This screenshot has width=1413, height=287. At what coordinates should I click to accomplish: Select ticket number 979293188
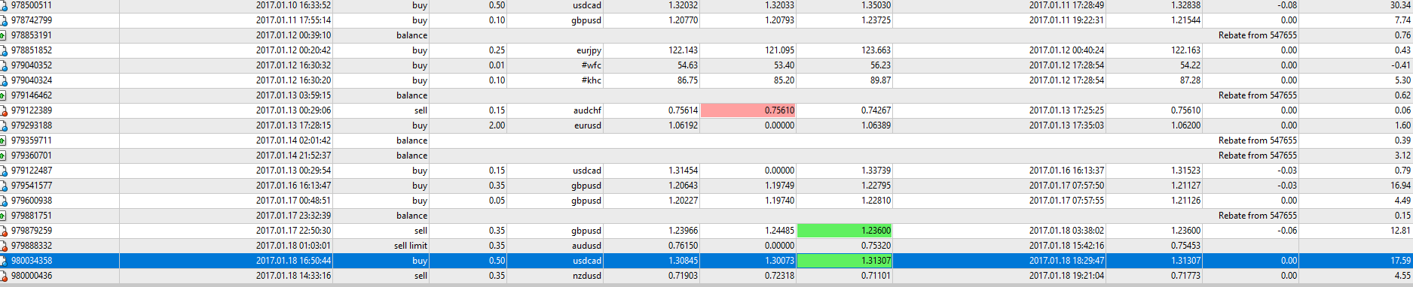(x=32, y=125)
